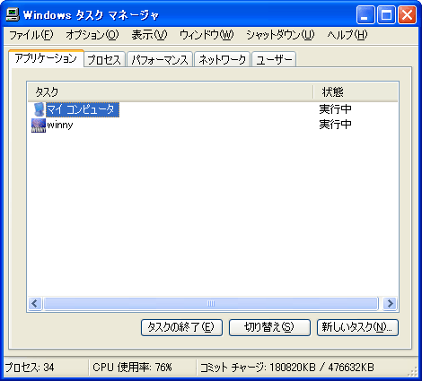Sort by the 状態 column header
The image size is (422, 381).
[x=356, y=92]
